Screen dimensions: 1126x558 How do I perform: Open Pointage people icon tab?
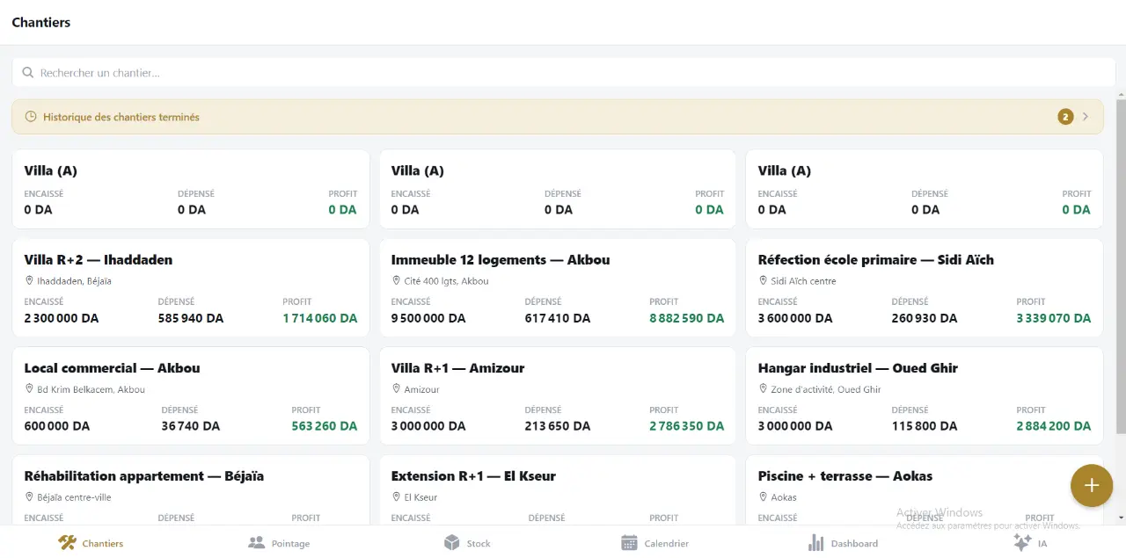[256, 542]
